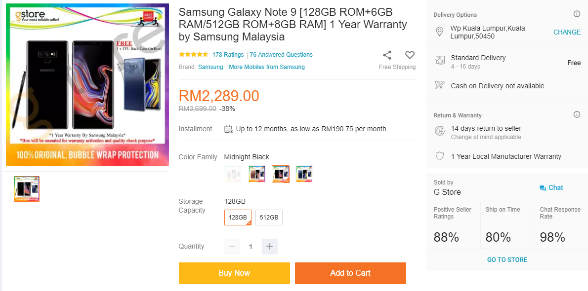Click the Add to Cart button
The width and height of the screenshot is (588, 291).
(350, 273)
